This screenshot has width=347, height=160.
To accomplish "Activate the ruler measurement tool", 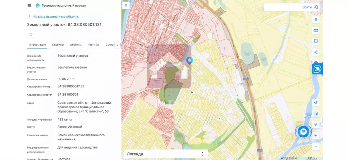I will point(316,30).
